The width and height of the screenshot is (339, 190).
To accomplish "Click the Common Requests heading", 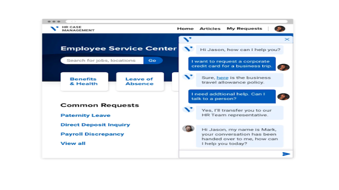I will coord(100,105).
